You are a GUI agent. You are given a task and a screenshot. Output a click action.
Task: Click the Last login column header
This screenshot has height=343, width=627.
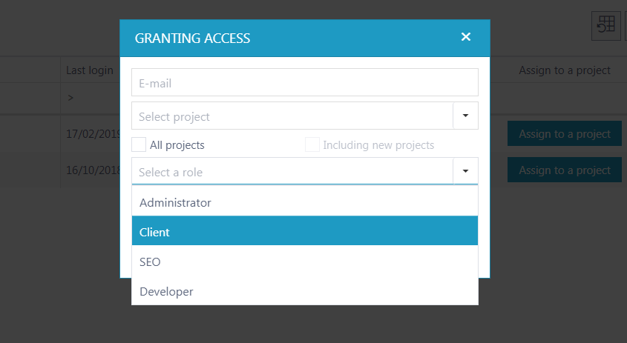pyautogui.click(x=90, y=70)
